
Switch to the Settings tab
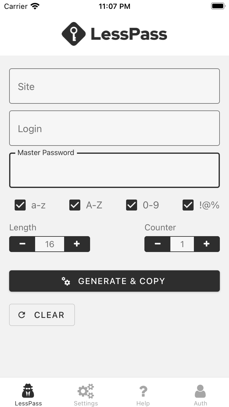pos(85,395)
